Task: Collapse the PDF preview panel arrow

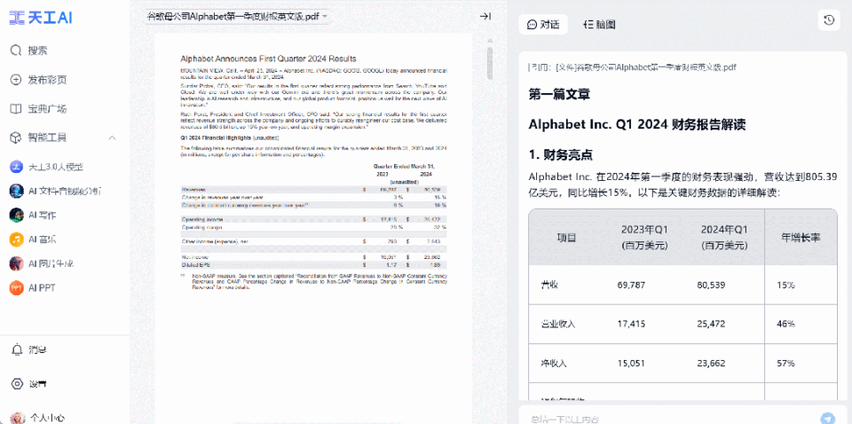Action: point(485,17)
